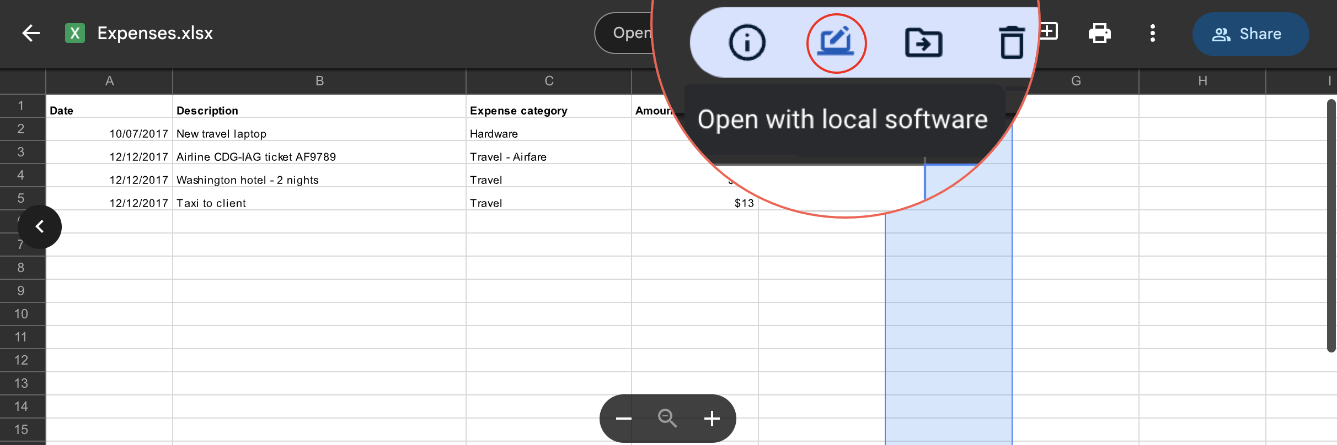Click the Share button
Image resolution: width=1337 pixels, height=445 pixels.
tap(1250, 34)
